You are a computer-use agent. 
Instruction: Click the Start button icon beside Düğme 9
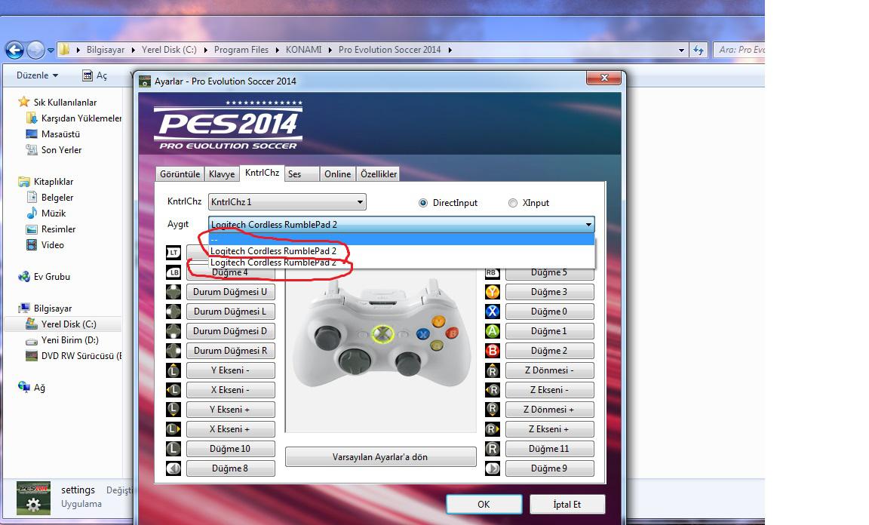pos(492,468)
